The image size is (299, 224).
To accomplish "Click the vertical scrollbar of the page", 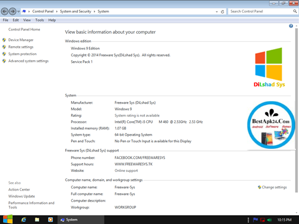I will click(296, 111).
